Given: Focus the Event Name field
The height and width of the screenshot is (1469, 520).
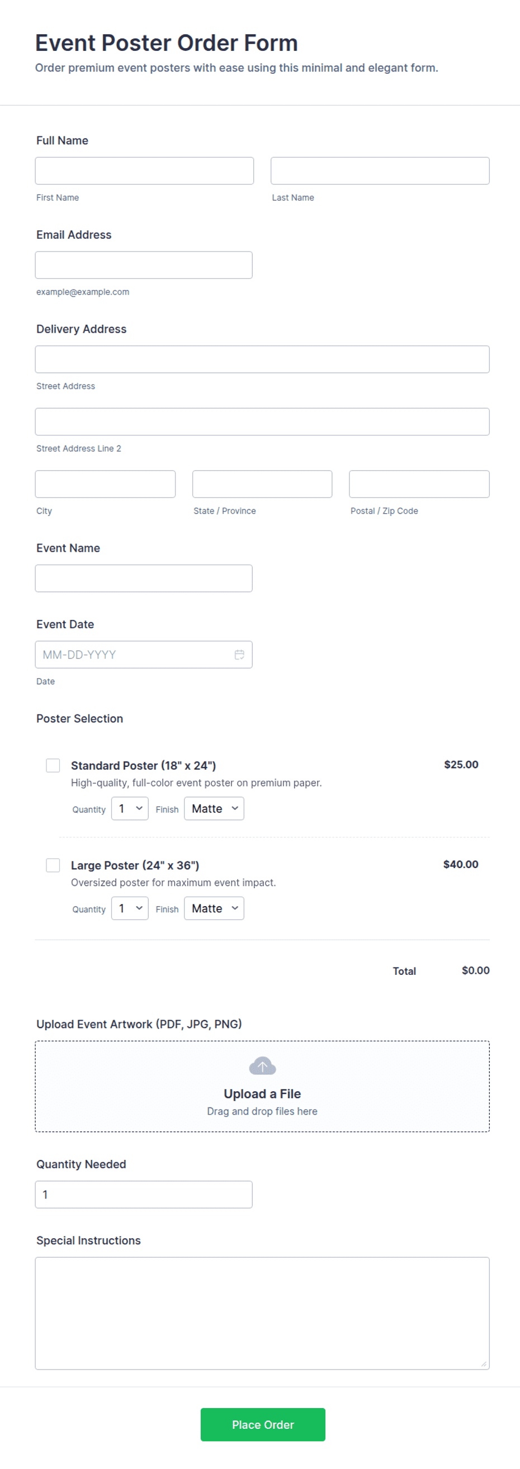Looking at the screenshot, I should point(144,578).
